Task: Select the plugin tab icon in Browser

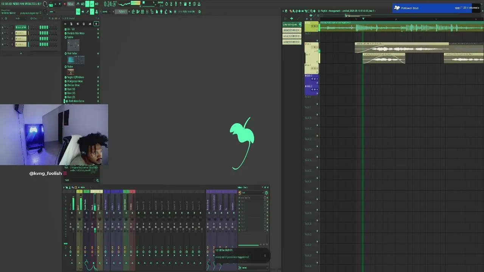Action: pos(78,24)
